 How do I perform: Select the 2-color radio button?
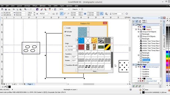pyautogui.click(x=65, y=28)
